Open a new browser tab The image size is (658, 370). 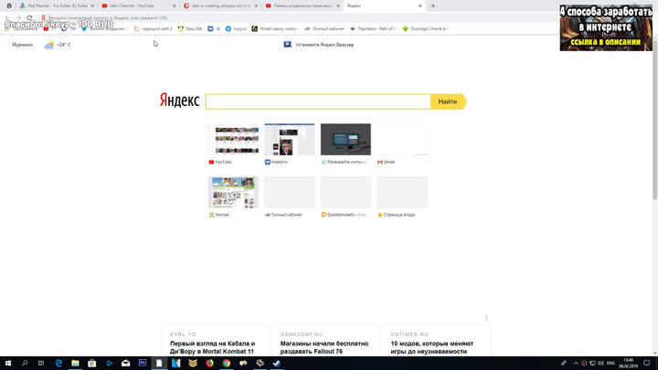(x=433, y=5)
